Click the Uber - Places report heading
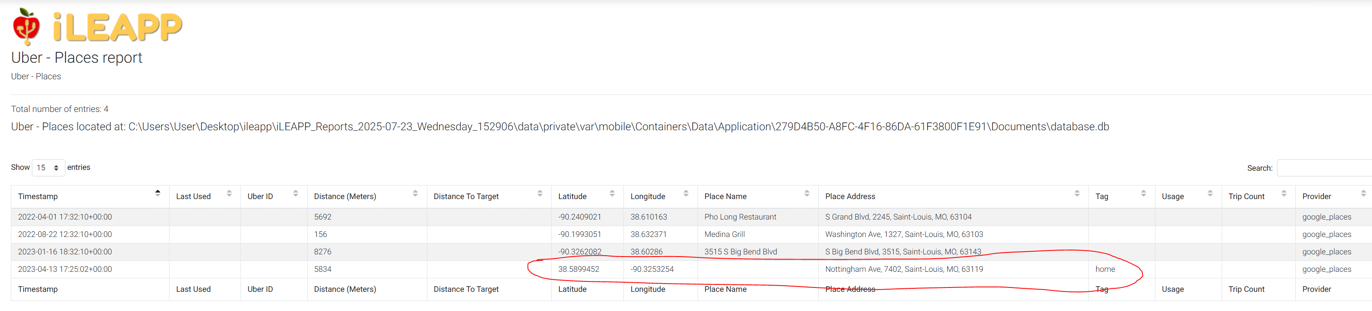The image size is (1372, 311). pos(77,57)
